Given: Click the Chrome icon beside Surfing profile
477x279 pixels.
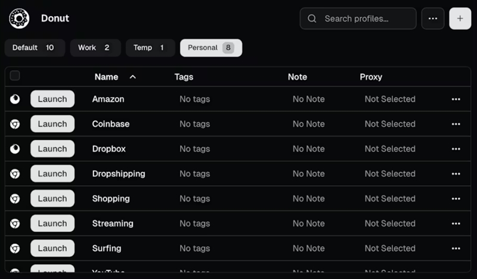Looking at the screenshot, I should (x=15, y=249).
